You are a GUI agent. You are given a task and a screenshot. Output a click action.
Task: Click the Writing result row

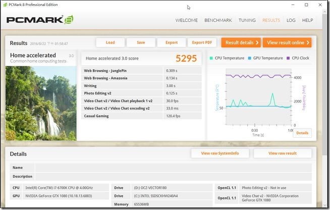[141, 86]
